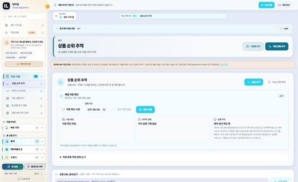Pin 시즌 상품 찾기 with its star
This screenshot has height=182, width=298.
pyautogui.click(x=41, y=98)
